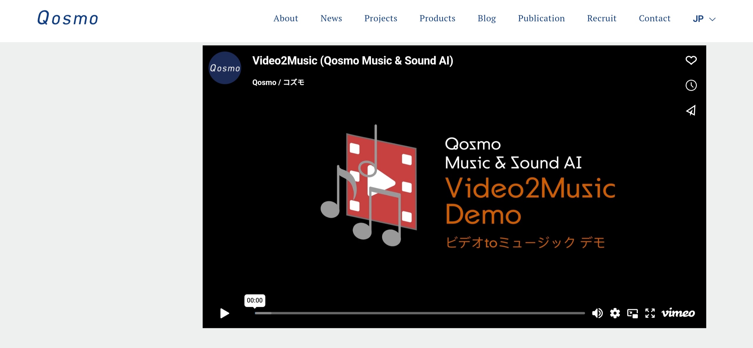Open the Products menu item
The height and width of the screenshot is (348, 753).
437,18
